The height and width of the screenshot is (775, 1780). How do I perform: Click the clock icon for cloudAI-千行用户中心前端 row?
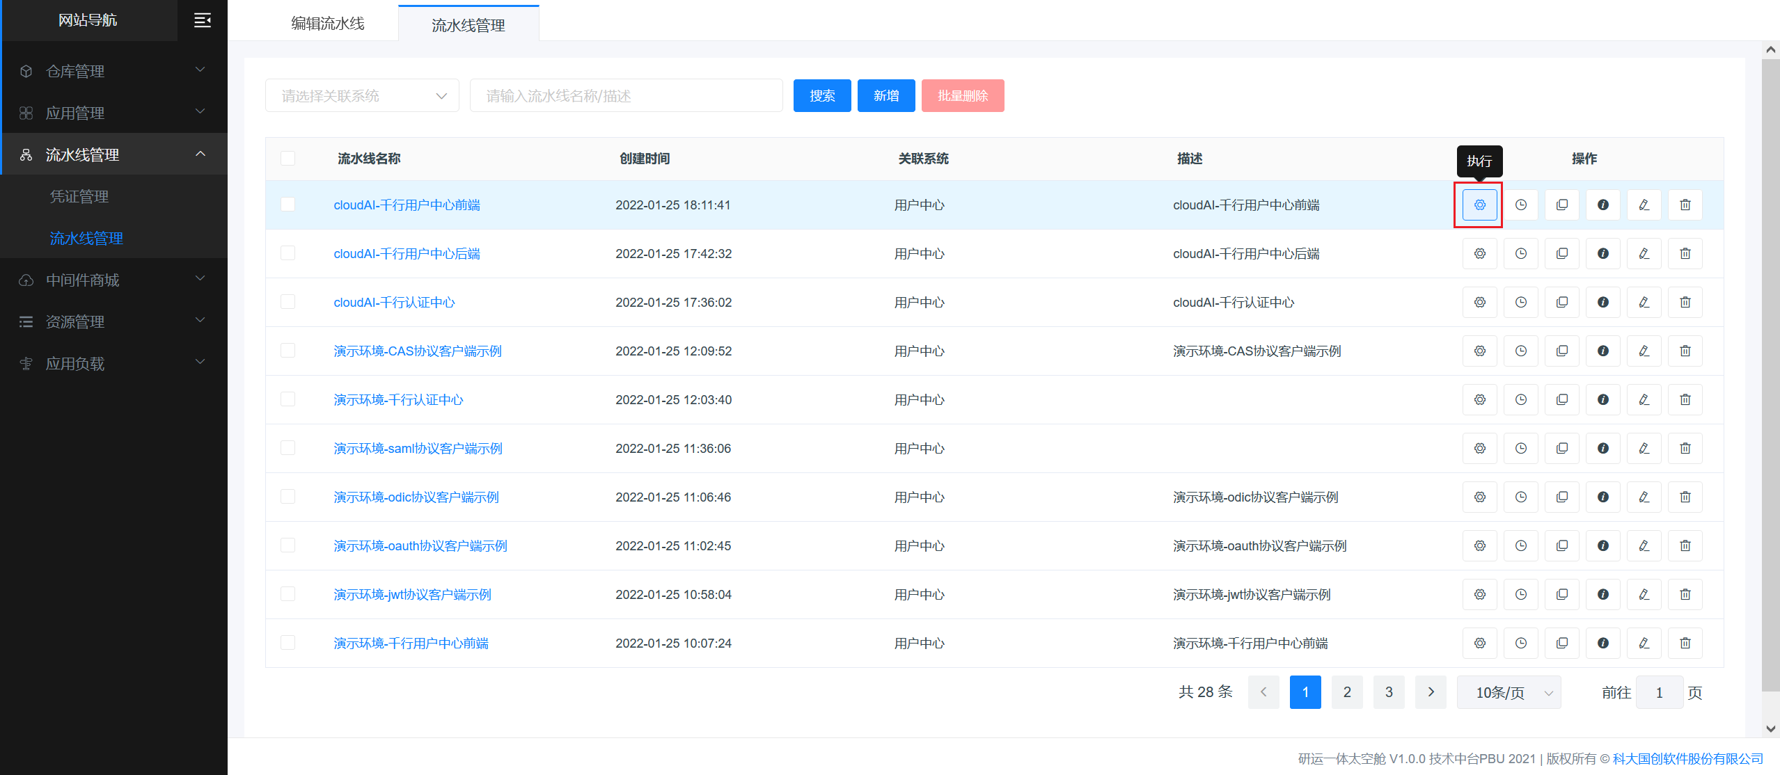tap(1520, 205)
